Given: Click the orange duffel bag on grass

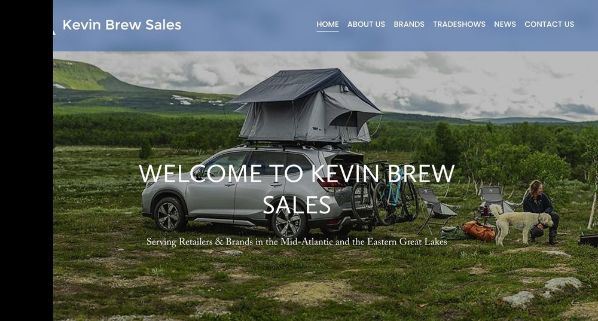Looking at the screenshot, I should tap(478, 231).
